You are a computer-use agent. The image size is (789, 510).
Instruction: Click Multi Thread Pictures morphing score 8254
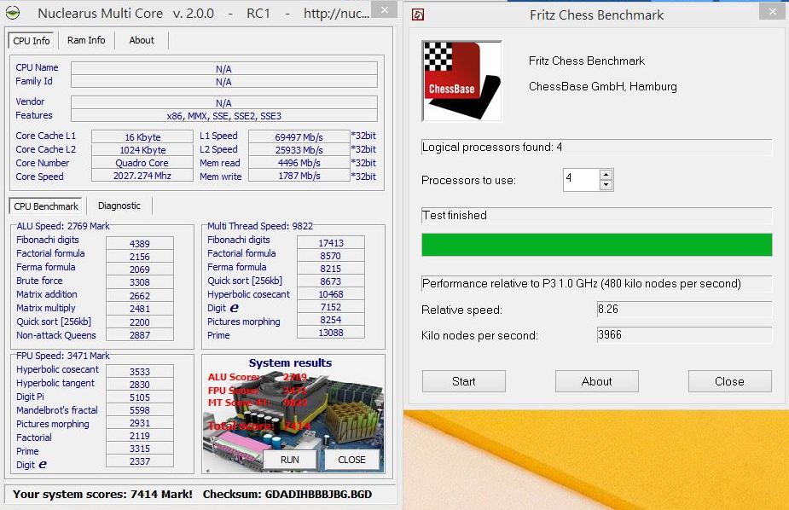[x=331, y=319]
